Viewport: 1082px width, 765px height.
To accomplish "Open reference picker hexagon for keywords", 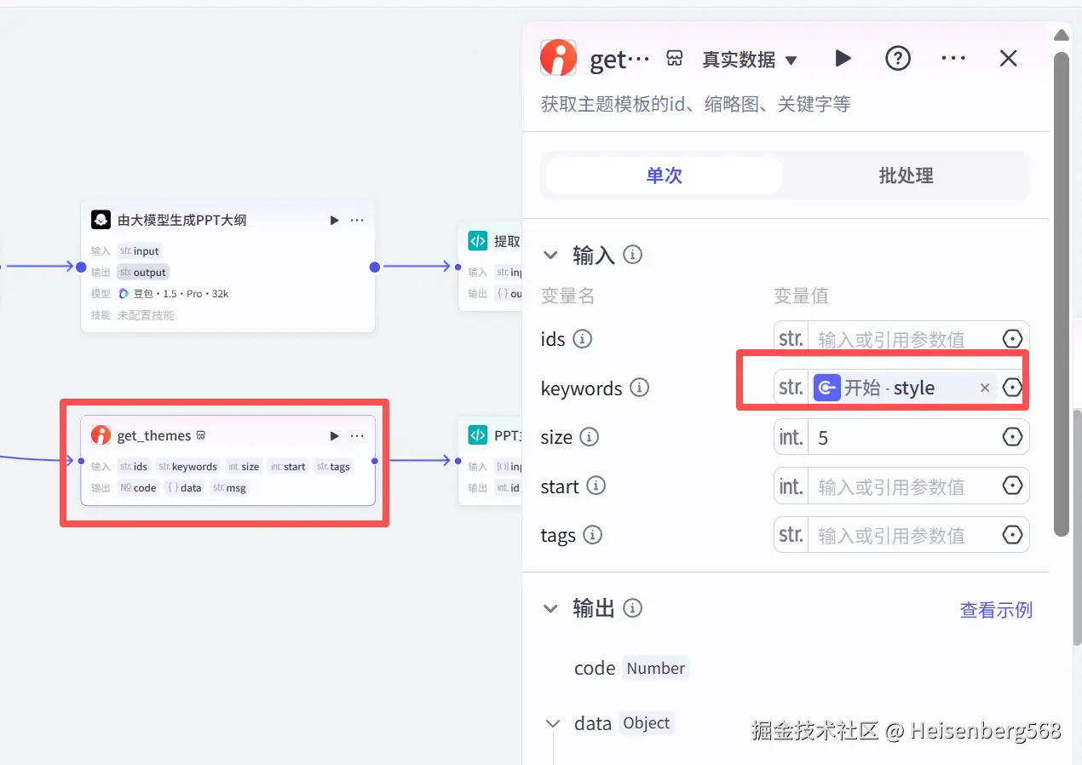I will click(x=1012, y=388).
